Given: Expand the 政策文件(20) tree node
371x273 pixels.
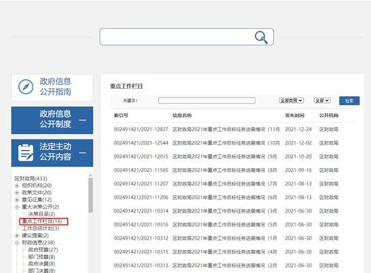Looking at the screenshot, I should 17,193.
